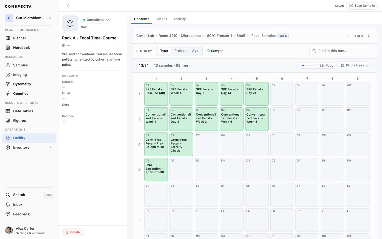This screenshot has height=239, width=382.
Task: Go to previous box page arrow
Action: pyautogui.click(x=349, y=36)
